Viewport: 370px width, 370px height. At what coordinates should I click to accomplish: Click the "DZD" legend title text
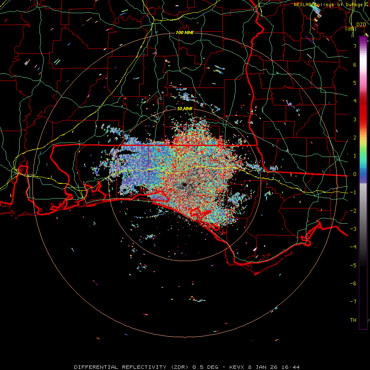[361, 25]
